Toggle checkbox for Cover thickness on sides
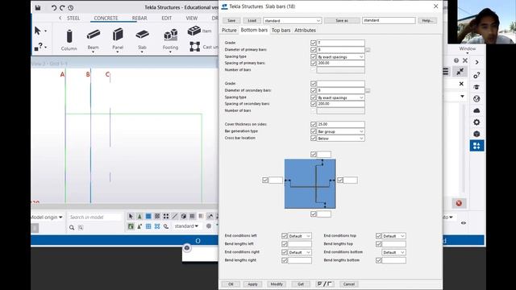The width and height of the screenshot is (516, 290). 314,124
